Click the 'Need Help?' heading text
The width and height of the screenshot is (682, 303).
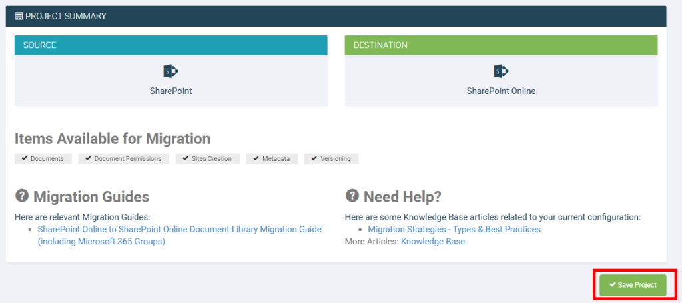[x=403, y=197]
